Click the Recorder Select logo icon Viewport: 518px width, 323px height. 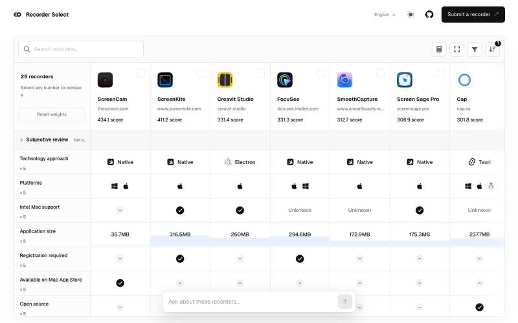17,14
